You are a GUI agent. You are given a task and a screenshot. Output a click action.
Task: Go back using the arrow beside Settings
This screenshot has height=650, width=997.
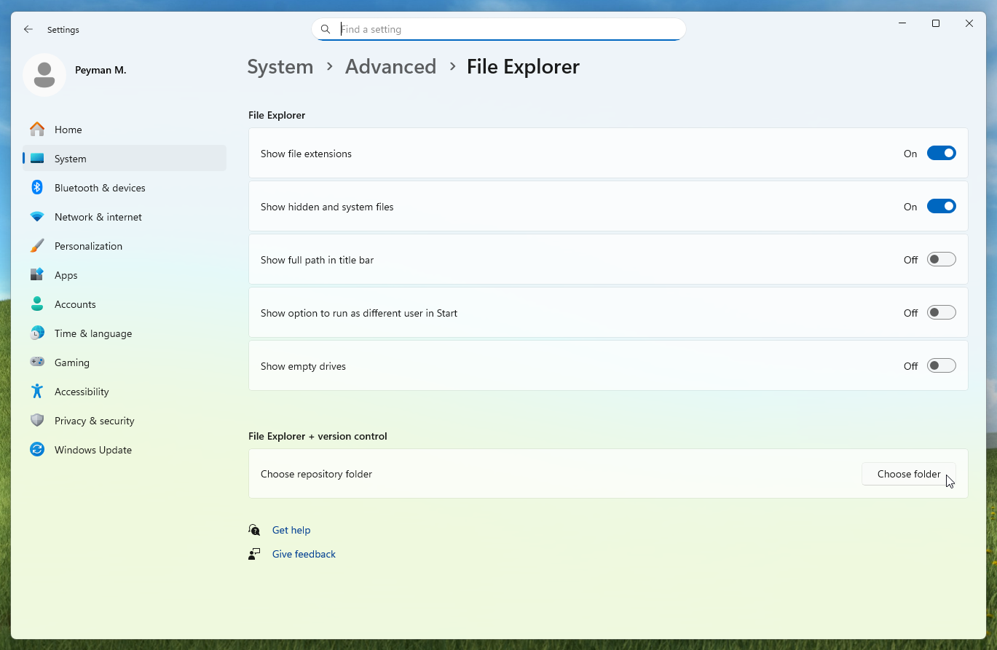[28, 29]
